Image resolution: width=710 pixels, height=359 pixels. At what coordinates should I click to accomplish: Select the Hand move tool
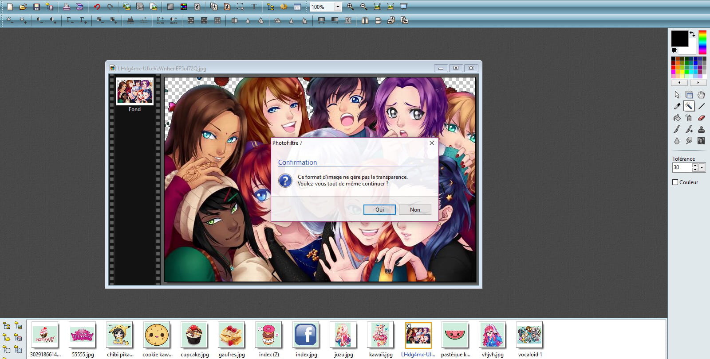701,94
